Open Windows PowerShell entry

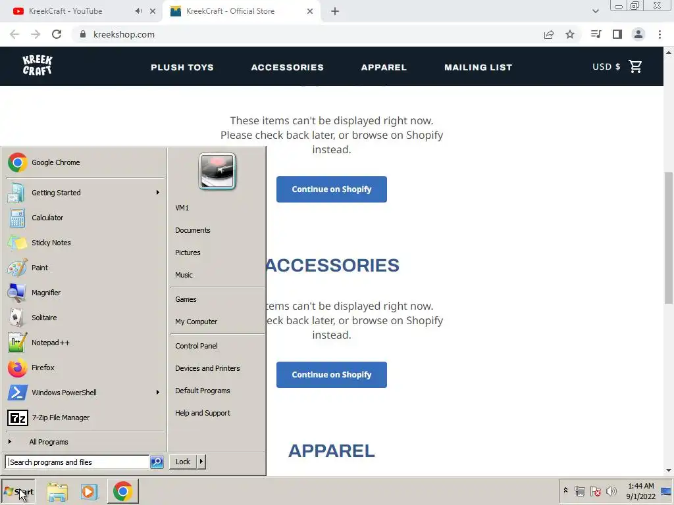(84, 393)
